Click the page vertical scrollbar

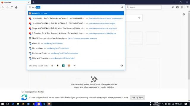click(x=189, y=46)
